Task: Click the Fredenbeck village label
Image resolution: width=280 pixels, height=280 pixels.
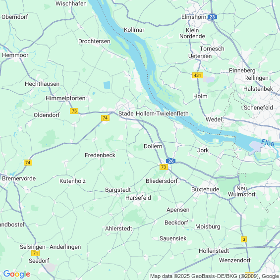Action: click(x=100, y=155)
